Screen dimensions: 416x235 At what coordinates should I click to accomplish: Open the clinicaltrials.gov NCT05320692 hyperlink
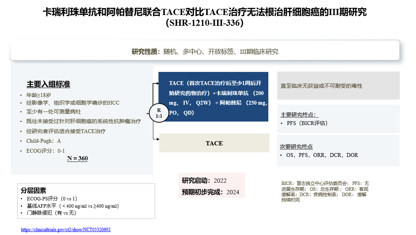pos(66,229)
